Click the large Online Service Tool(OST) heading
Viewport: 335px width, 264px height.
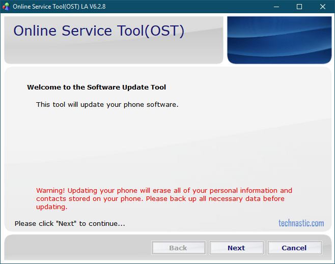coord(99,31)
